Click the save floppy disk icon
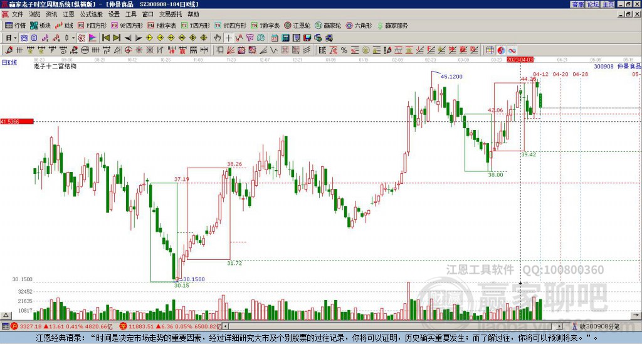Screen dimensions: 642x344 tap(307, 38)
